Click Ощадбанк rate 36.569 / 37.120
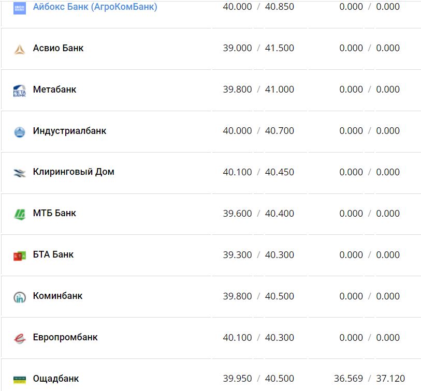The height and width of the screenshot is (391, 421). click(x=369, y=379)
